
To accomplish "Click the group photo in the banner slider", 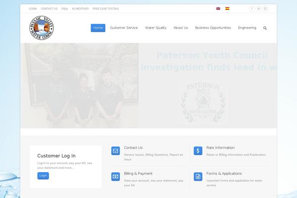I will 80,86.
